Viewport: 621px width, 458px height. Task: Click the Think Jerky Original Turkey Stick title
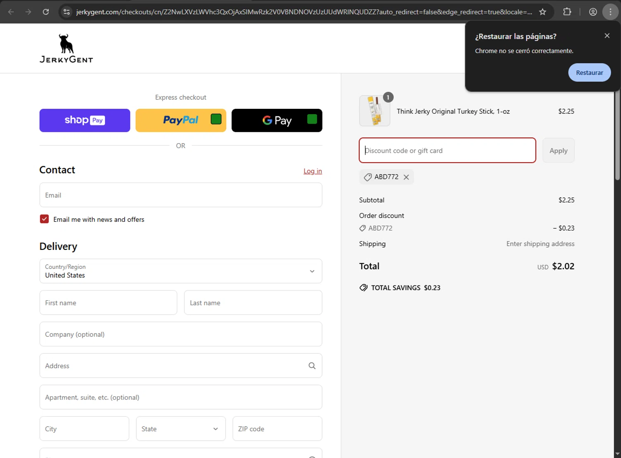453,111
